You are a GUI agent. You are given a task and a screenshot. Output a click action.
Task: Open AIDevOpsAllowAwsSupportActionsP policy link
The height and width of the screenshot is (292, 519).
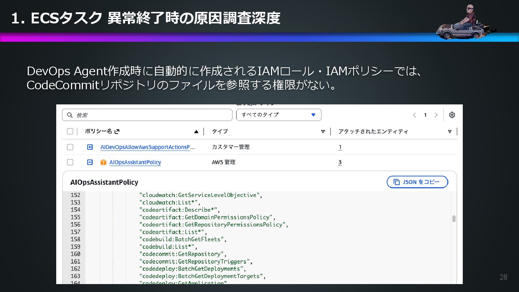pyautogui.click(x=147, y=147)
